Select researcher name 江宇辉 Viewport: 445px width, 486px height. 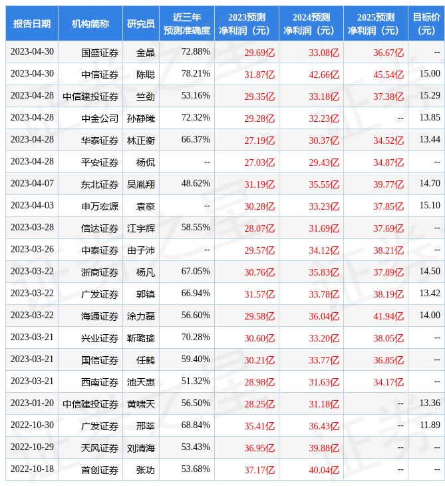click(141, 229)
